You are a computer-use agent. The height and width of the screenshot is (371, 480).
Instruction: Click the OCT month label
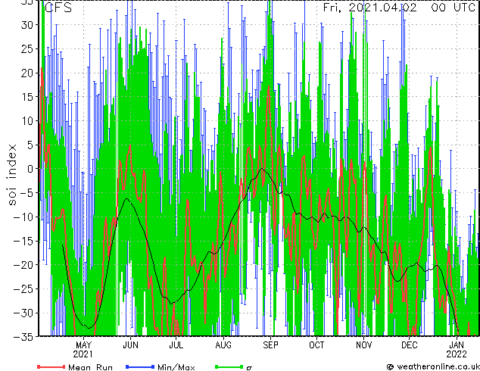pyautogui.click(x=316, y=345)
